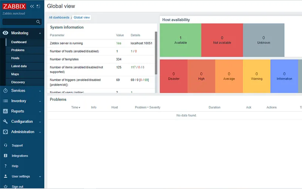Viewport: 302px width, 189px height.
Task: Click the green Available hosts tile
Action: [x=180, y=40]
